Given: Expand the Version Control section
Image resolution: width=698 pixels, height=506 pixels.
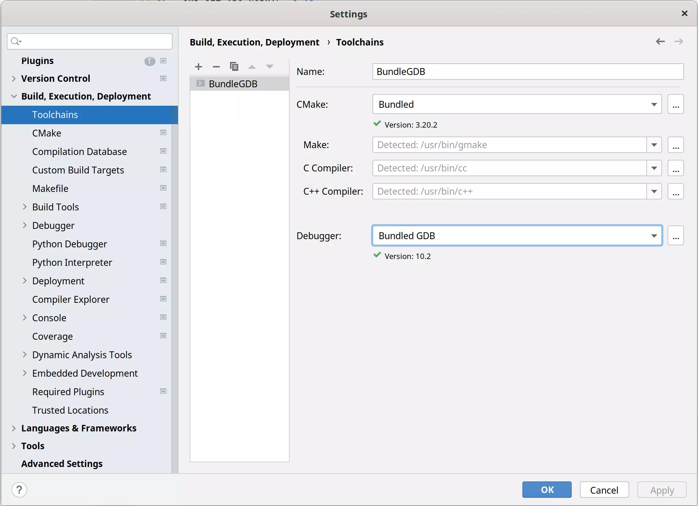Looking at the screenshot, I should coord(14,78).
